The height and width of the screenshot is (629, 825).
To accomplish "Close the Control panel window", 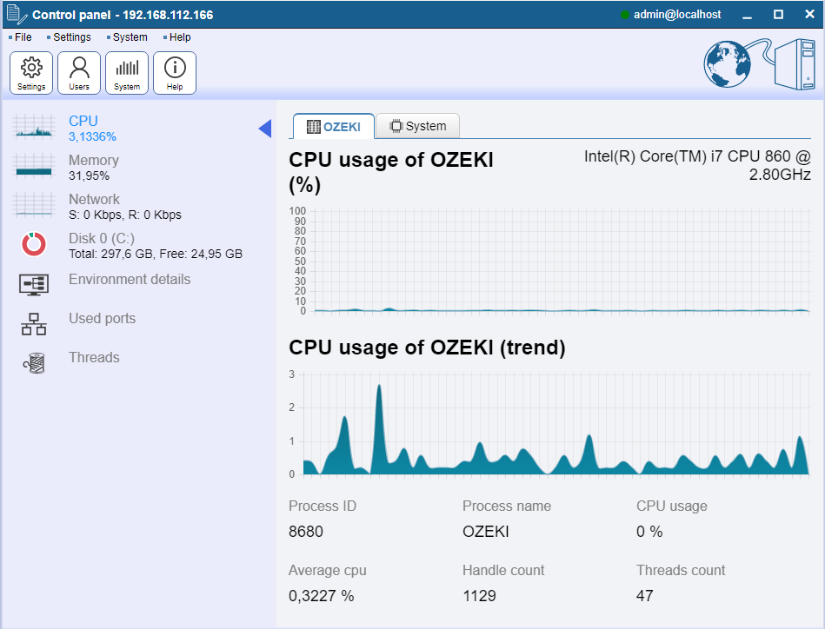I will click(x=809, y=15).
